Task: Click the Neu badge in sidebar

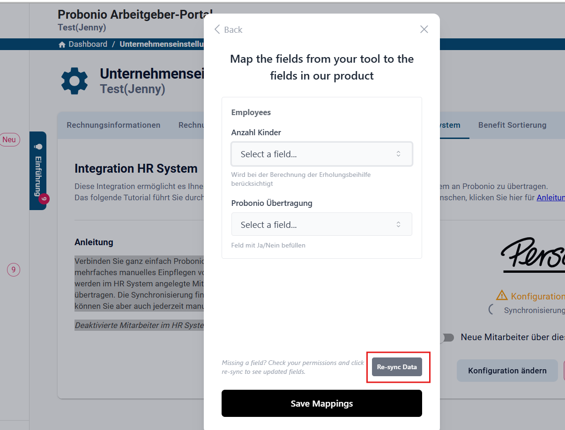Action: [9, 139]
